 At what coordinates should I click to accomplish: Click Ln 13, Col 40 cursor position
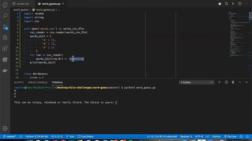[x=162, y=136]
